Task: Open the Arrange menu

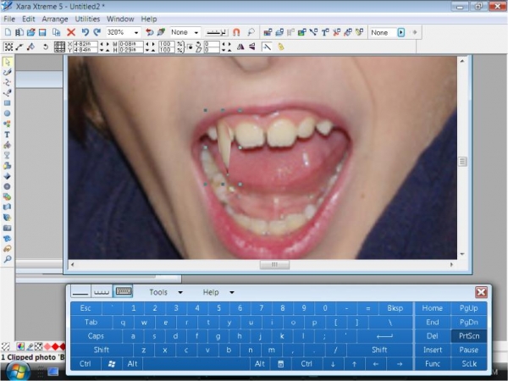Action: click(55, 19)
